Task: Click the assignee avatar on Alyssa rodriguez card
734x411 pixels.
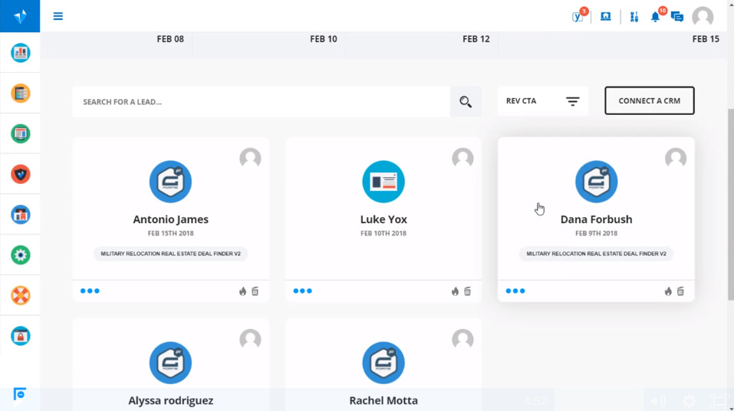Action: [250, 340]
